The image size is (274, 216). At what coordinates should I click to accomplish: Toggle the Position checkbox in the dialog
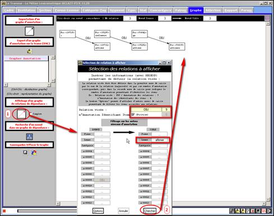point(133,115)
